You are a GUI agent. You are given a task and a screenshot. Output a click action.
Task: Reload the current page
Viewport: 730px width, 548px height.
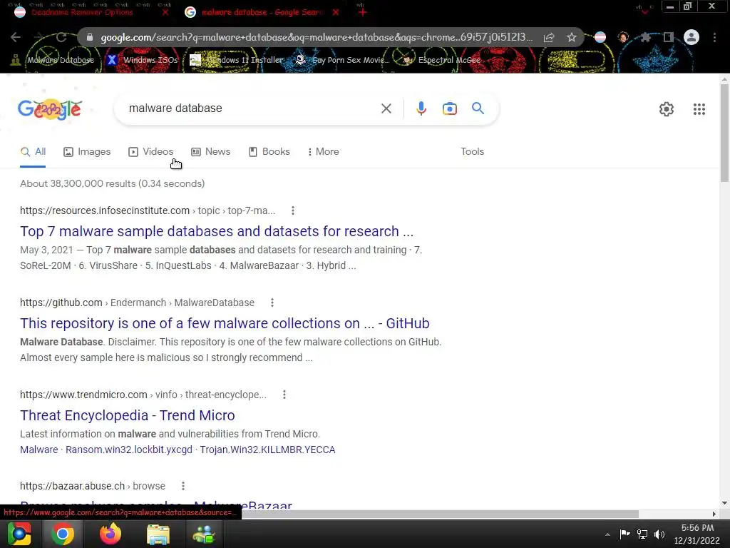click(x=61, y=37)
